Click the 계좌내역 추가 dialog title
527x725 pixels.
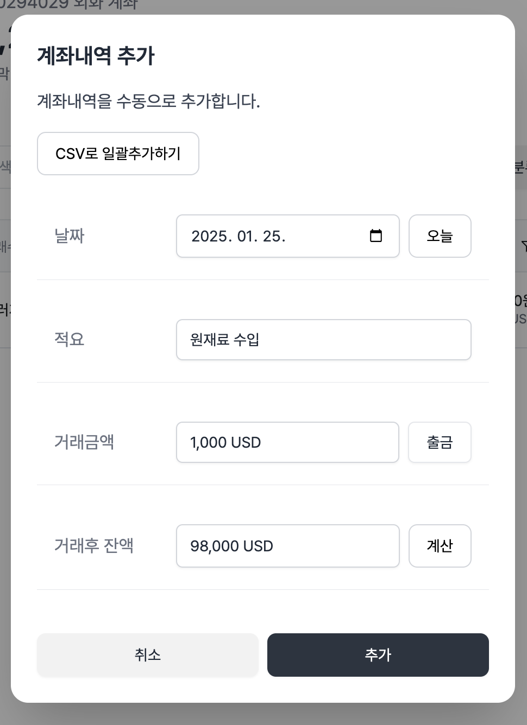coord(96,56)
